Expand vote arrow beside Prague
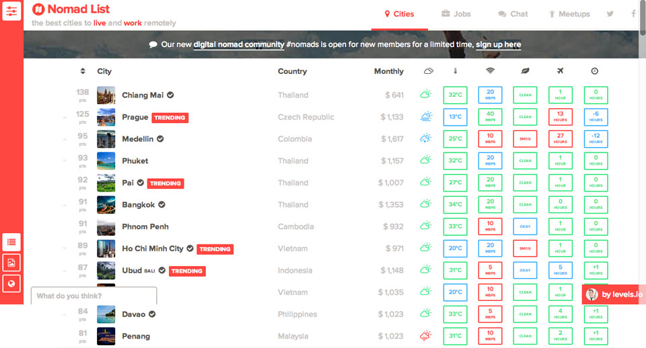This screenshot has width=646, height=348. [x=65, y=118]
